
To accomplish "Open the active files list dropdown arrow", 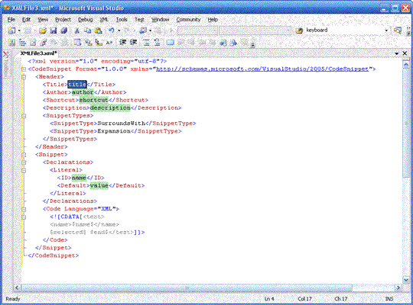I will (396, 53).
